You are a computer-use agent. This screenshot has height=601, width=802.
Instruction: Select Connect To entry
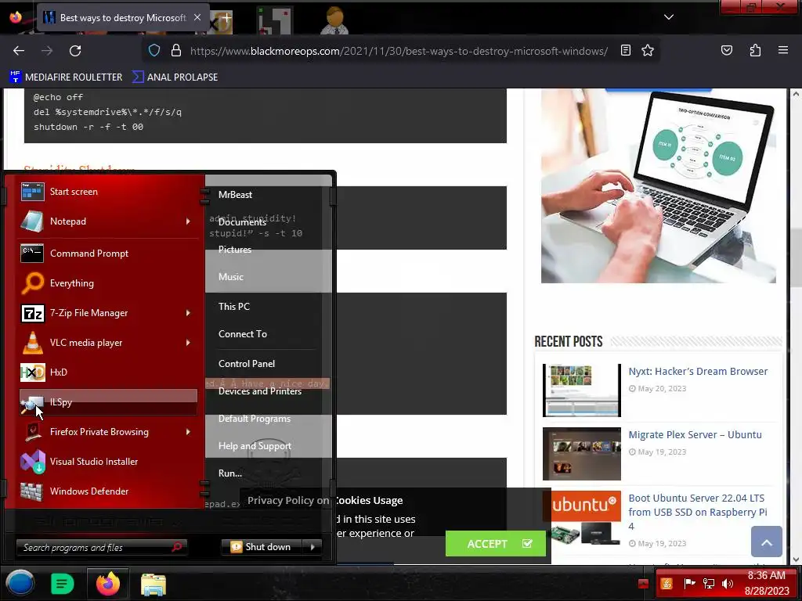point(243,334)
